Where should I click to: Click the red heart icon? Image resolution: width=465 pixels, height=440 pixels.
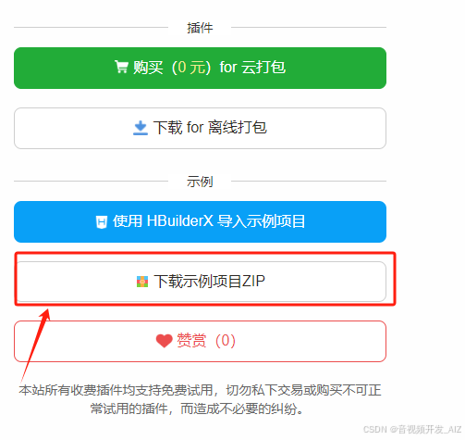164,341
